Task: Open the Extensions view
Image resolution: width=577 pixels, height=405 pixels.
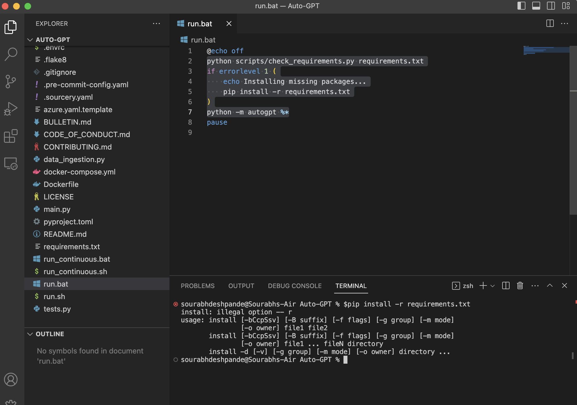Action: [11, 136]
